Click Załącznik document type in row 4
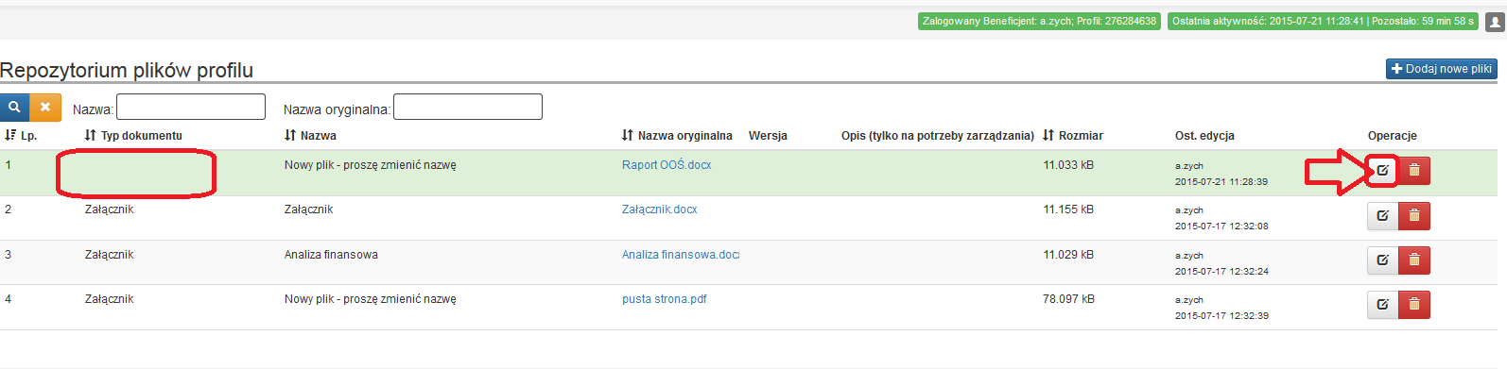 (109, 299)
